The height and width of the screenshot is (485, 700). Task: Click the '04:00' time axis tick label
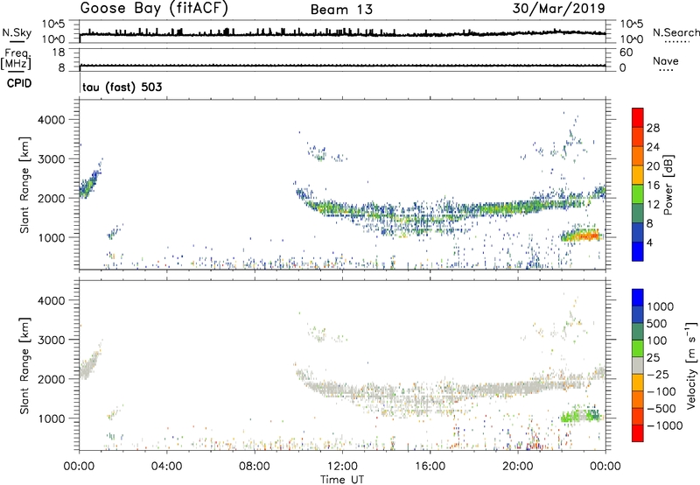[166, 467]
